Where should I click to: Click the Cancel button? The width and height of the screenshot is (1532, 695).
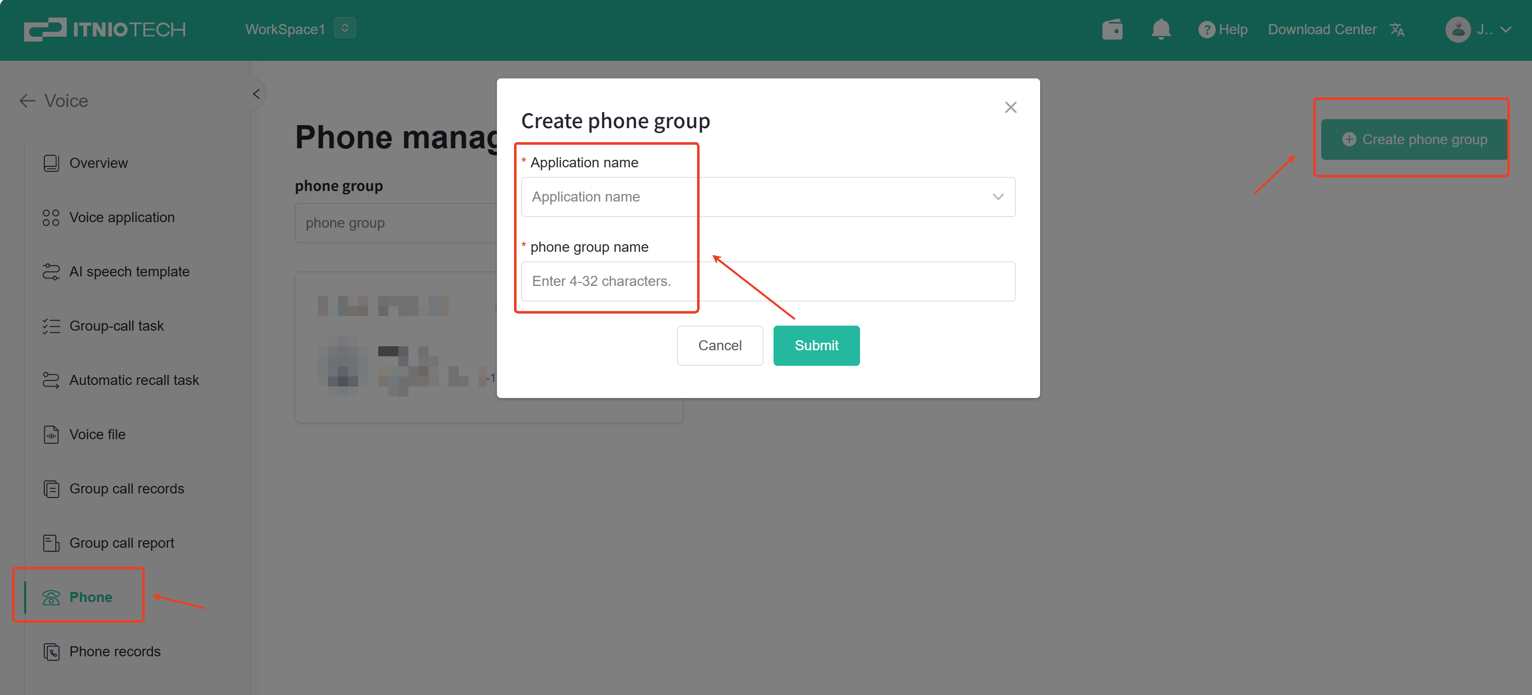coord(719,345)
